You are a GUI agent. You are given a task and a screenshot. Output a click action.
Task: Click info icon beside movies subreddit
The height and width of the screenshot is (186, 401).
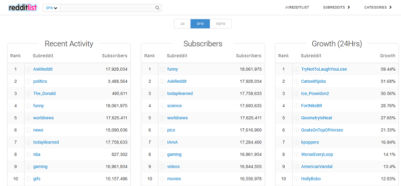click(162, 179)
